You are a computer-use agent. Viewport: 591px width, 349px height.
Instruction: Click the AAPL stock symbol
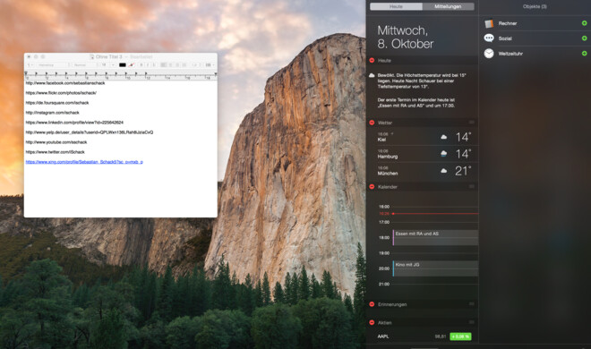point(383,336)
